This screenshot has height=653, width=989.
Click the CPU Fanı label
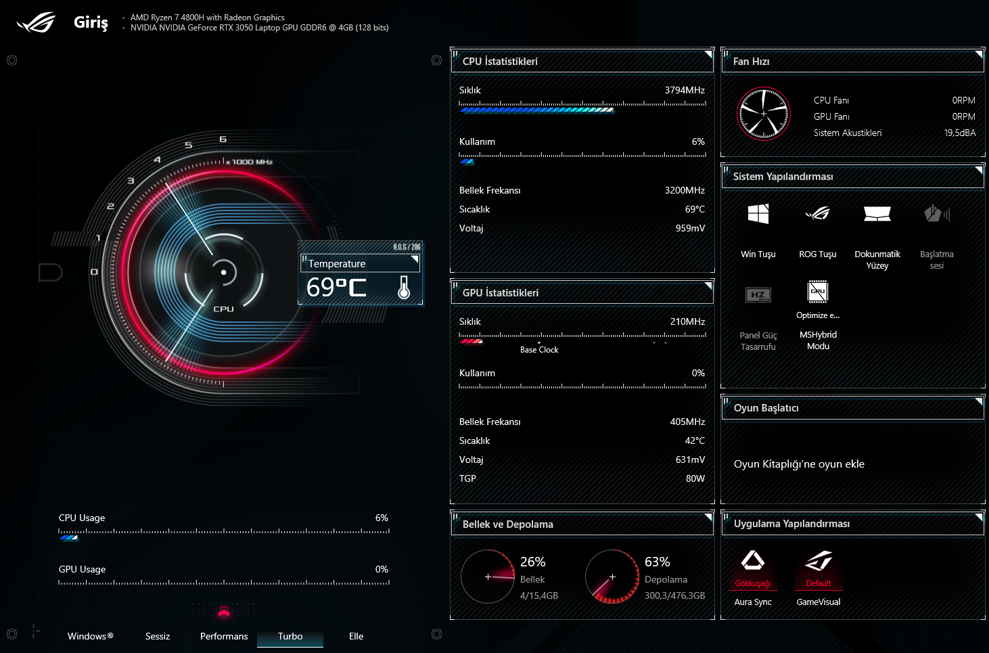point(831,100)
